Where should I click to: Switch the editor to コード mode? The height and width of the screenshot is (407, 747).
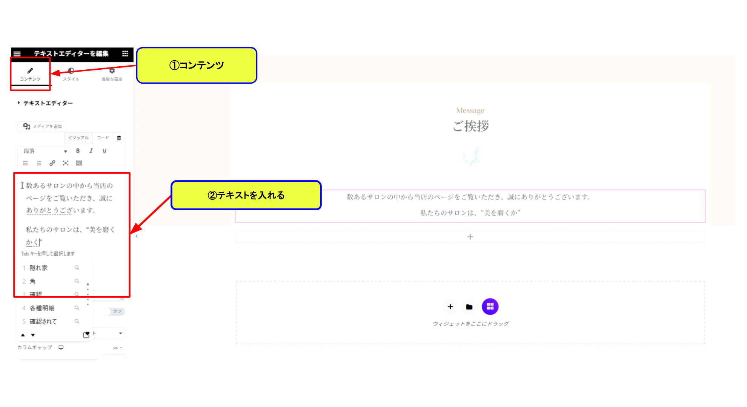[103, 138]
